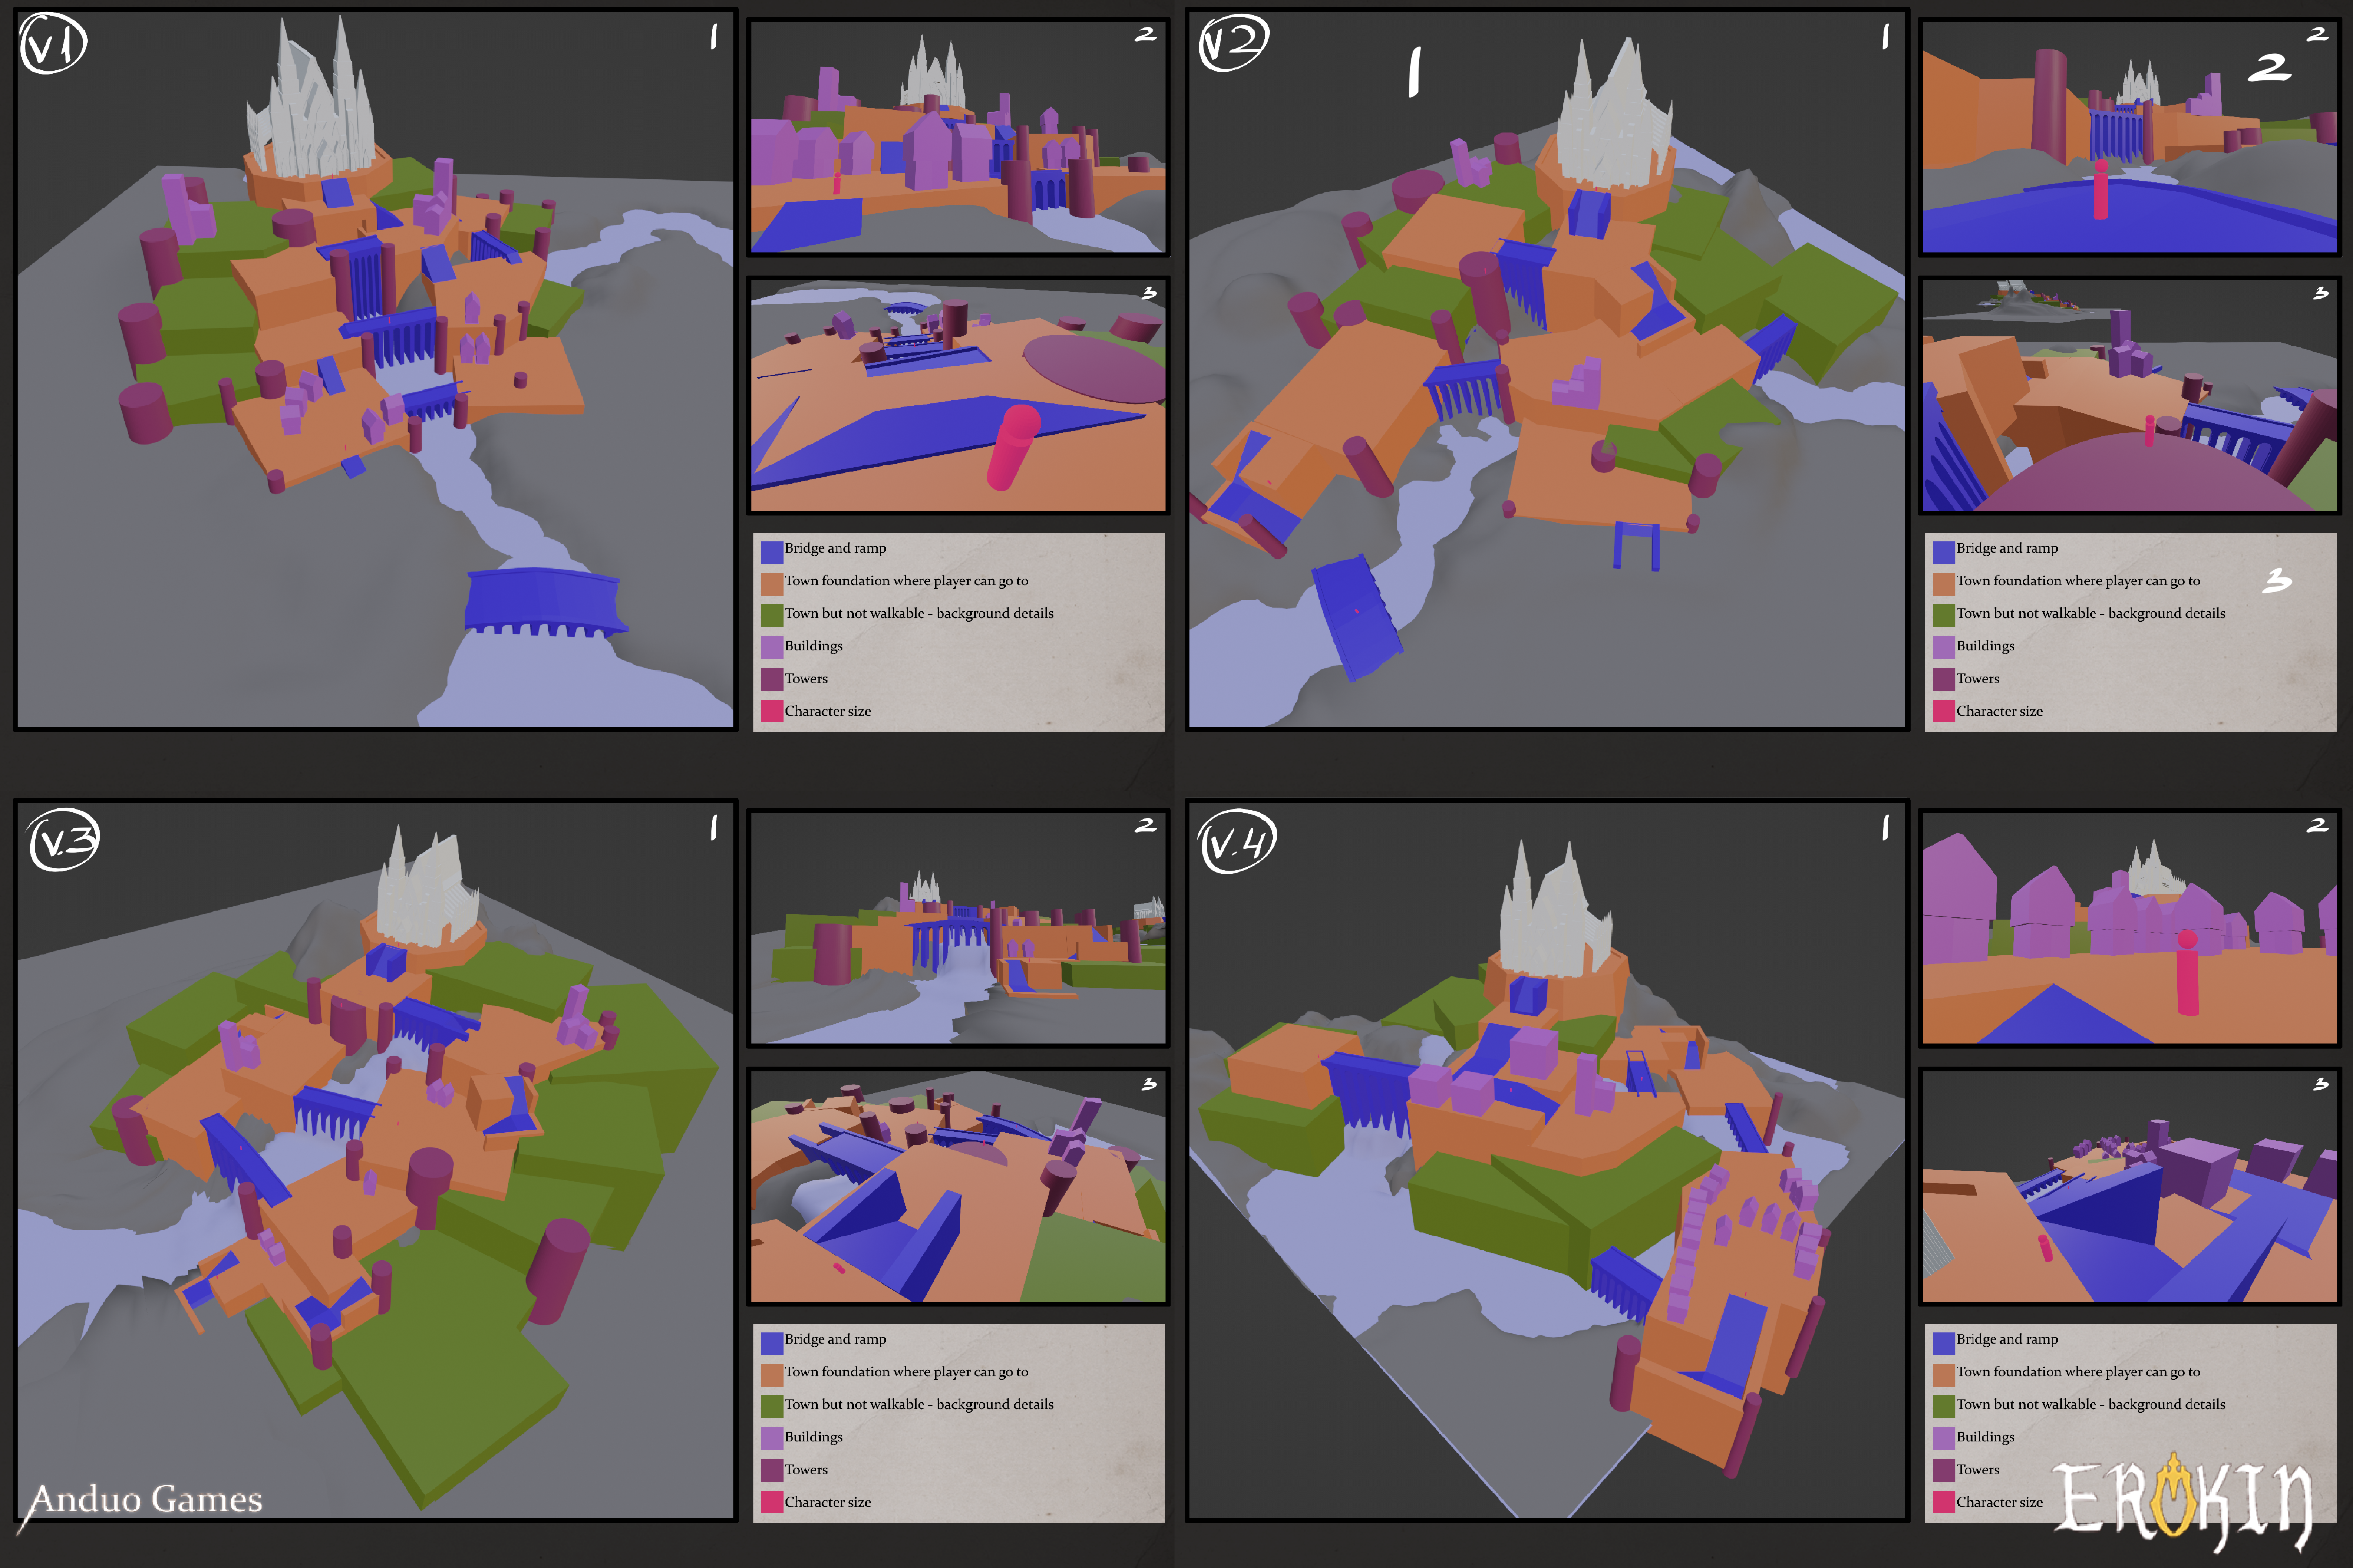Open V1 view 2 street-level render
The height and width of the screenshot is (1568, 2353).
pos(958,137)
